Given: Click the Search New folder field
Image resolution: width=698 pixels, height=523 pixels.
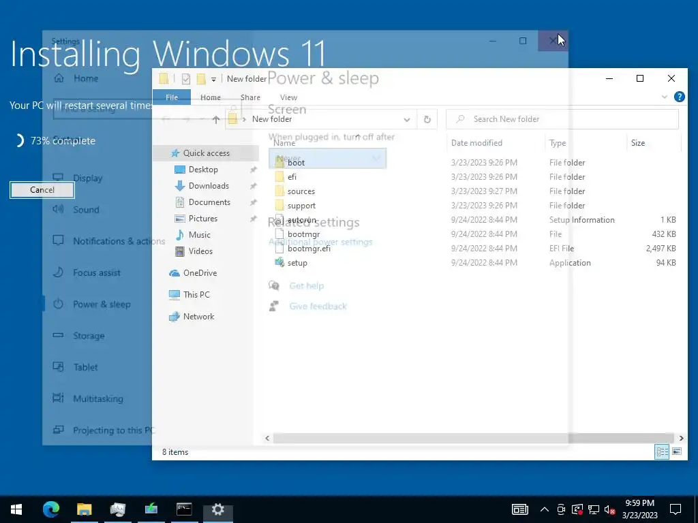Looking at the screenshot, I should pyautogui.click(x=562, y=119).
